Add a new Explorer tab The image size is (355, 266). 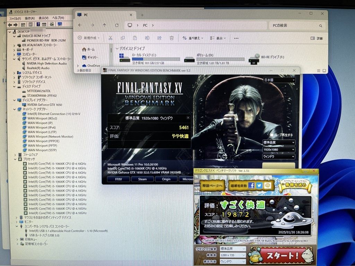coord(142,15)
